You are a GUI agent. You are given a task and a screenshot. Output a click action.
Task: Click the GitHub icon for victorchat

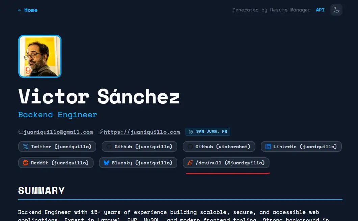click(190, 147)
